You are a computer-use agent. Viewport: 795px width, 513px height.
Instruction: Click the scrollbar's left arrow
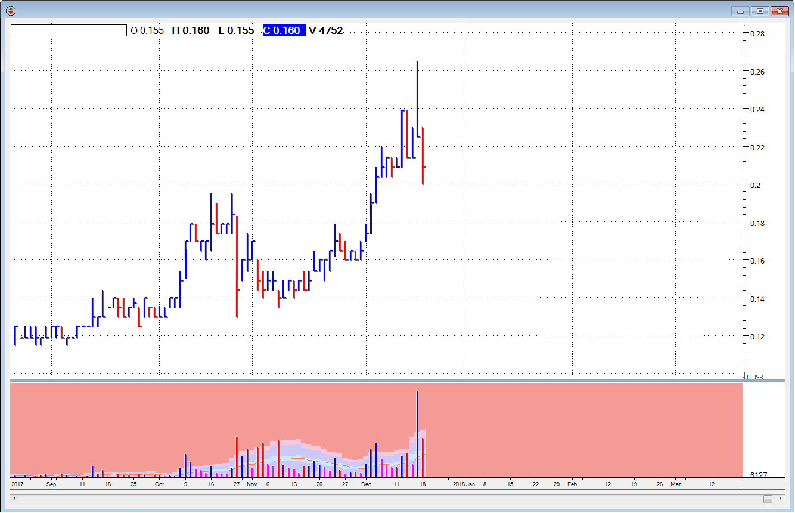tap(15, 499)
